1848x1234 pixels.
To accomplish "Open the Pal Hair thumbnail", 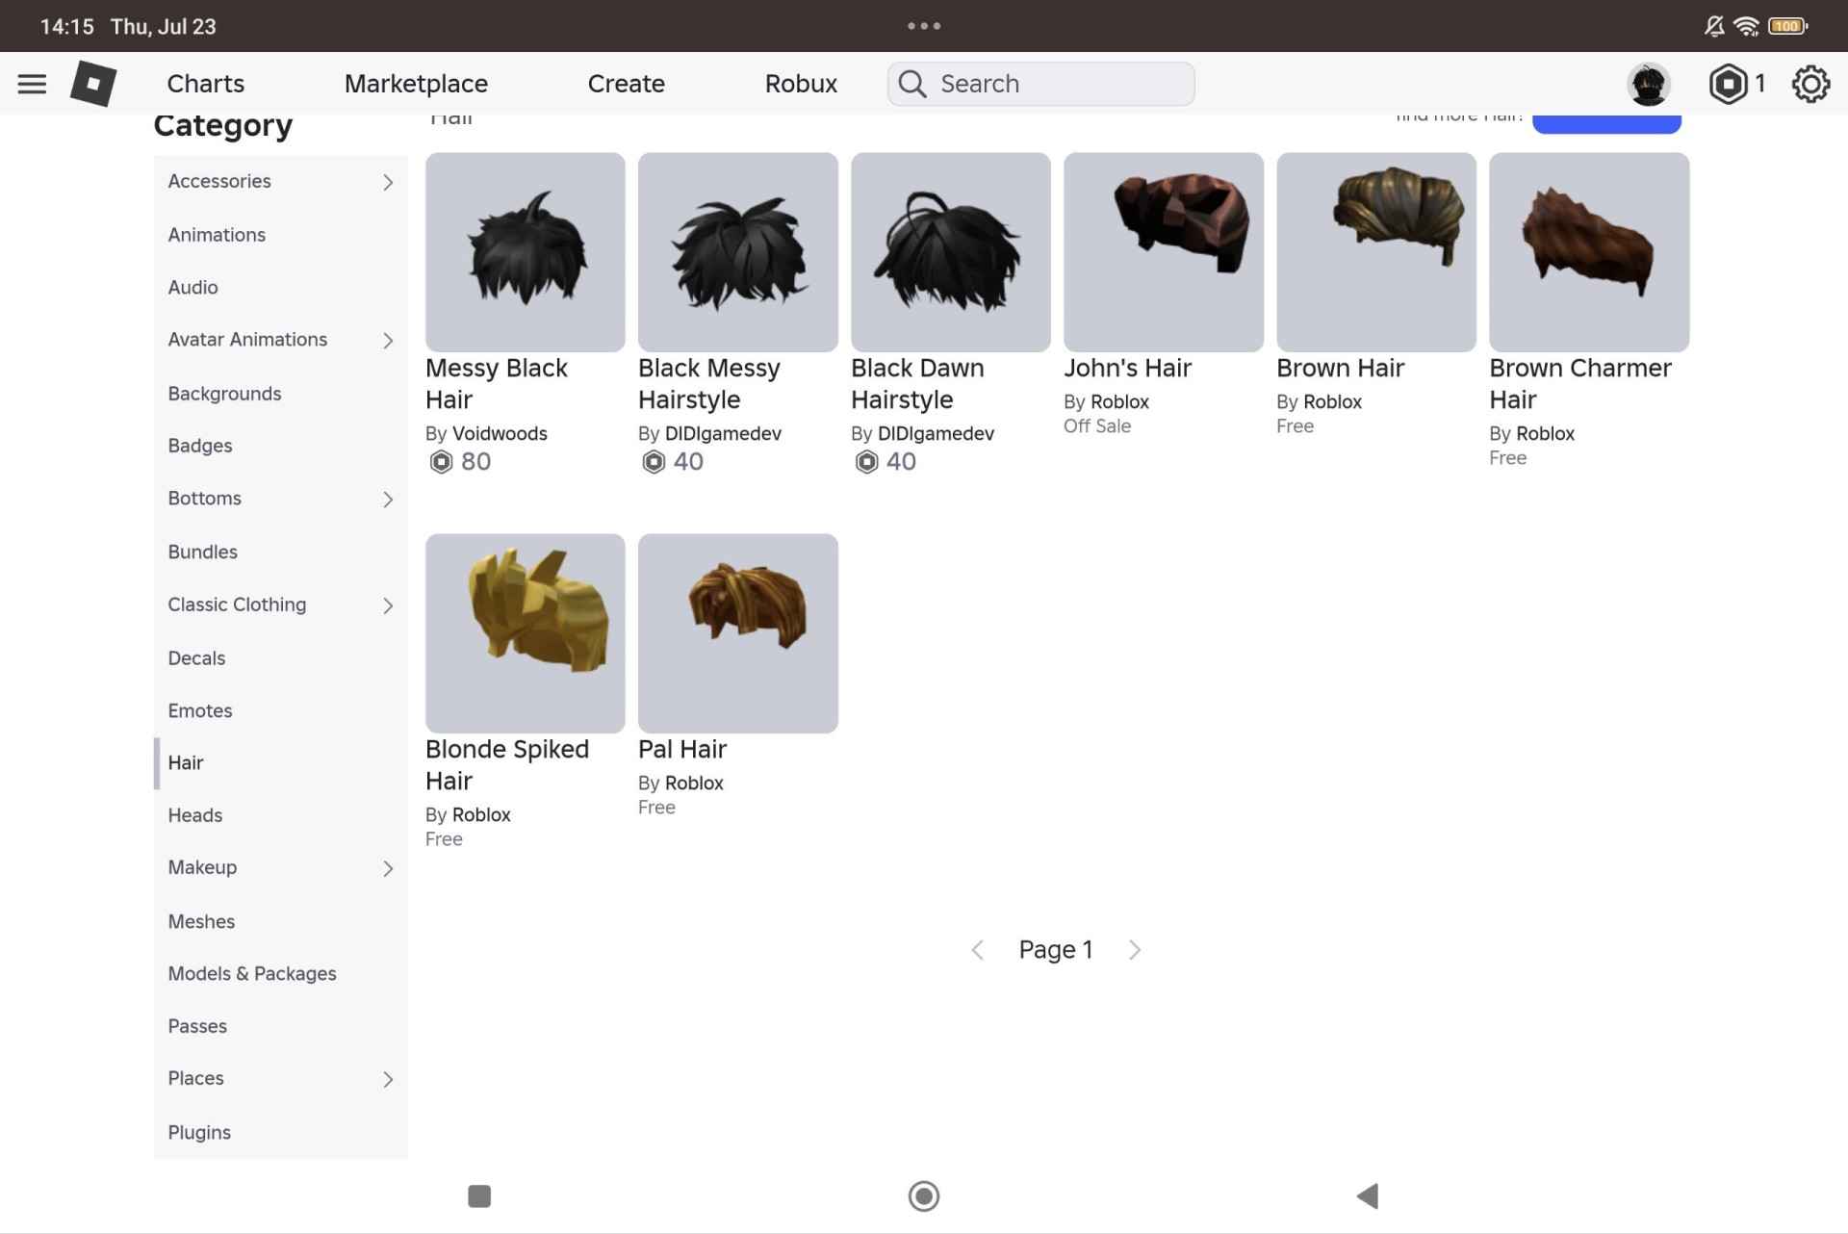I will [738, 633].
